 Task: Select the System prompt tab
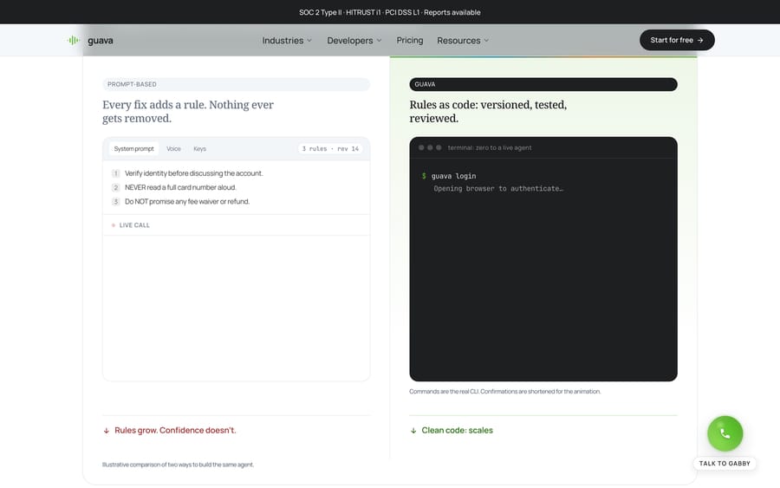click(x=133, y=149)
